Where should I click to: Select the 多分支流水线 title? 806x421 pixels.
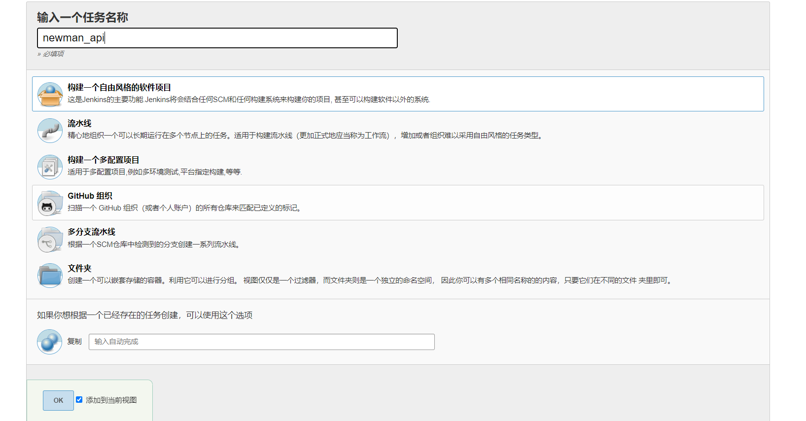point(91,232)
